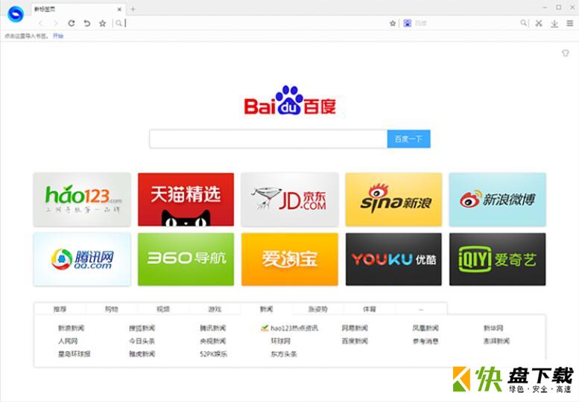Image resolution: width=579 pixels, height=402 pixels.
Task: Open the 参考消息 link
Action: (x=425, y=341)
